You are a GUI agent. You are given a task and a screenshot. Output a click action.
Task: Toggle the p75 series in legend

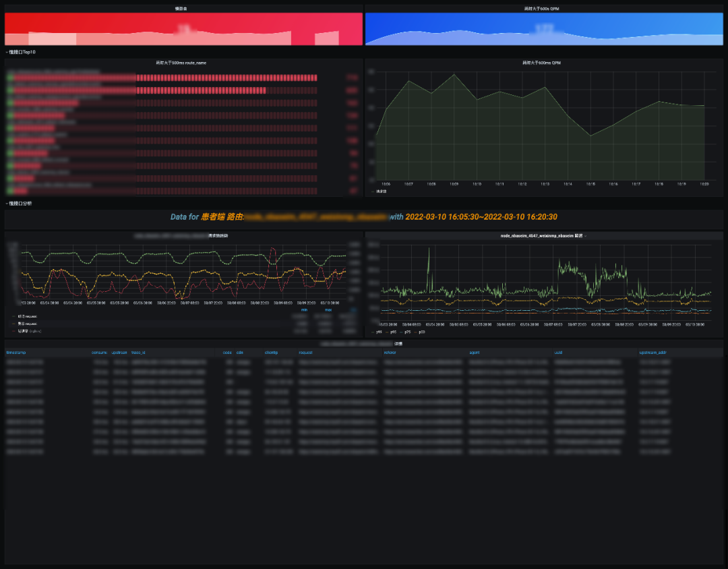coord(406,332)
